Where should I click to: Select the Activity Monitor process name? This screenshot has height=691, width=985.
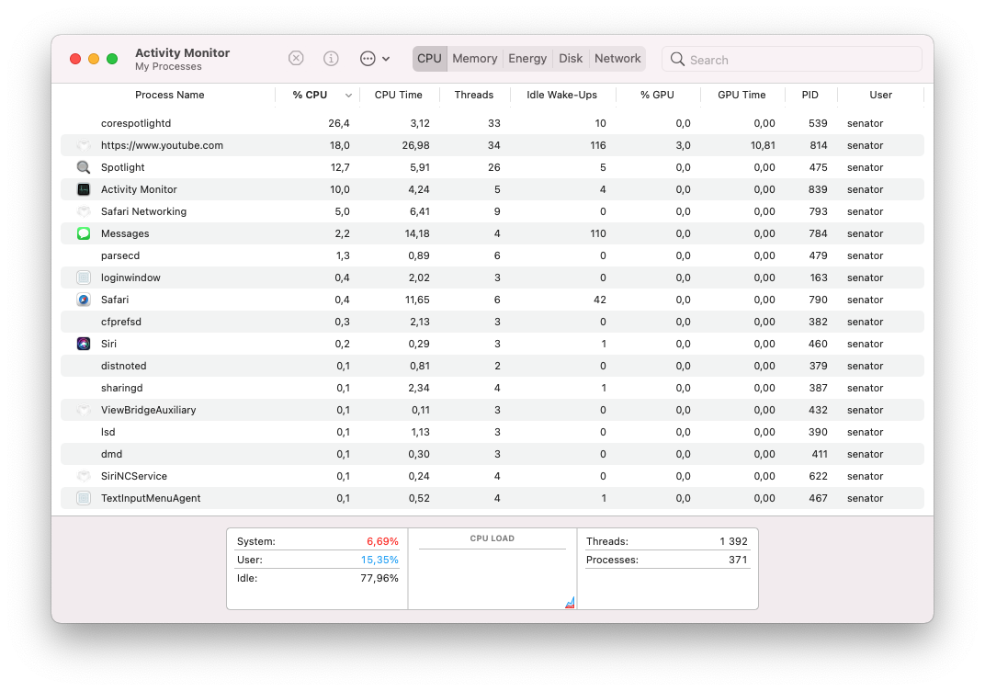(139, 189)
